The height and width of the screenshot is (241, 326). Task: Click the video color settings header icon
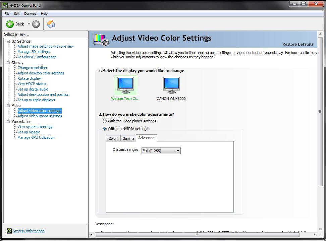click(x=101, y=40)
